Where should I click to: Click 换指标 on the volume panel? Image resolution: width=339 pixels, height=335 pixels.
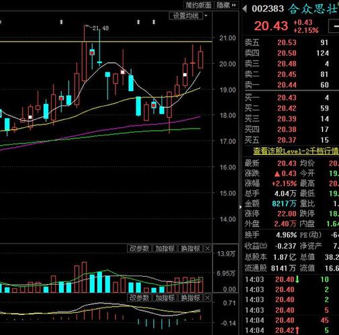[191, 249]
